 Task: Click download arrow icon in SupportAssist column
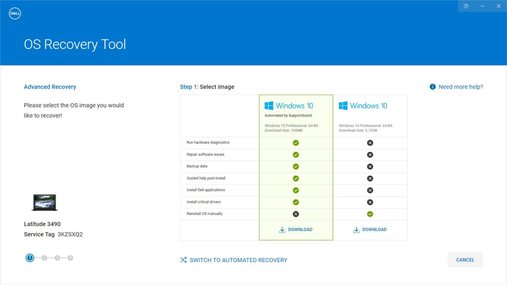click(282, 230)
